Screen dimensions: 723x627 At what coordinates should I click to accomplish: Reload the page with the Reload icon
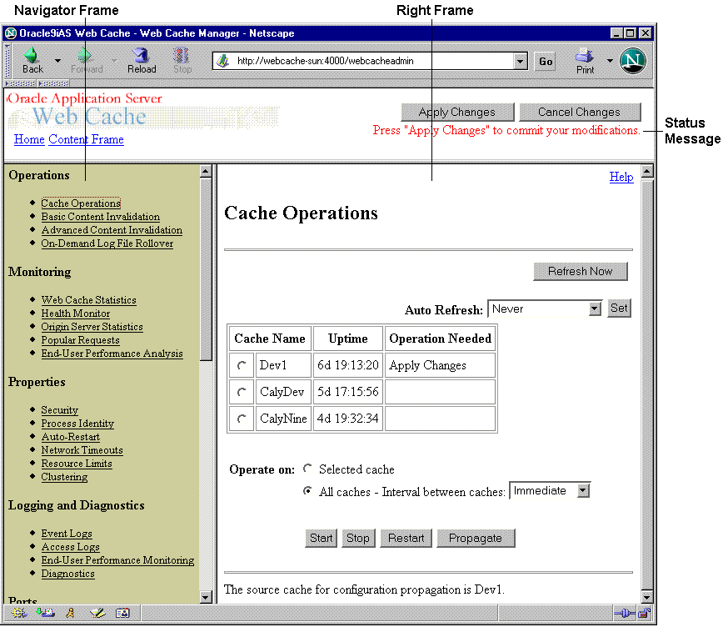pyautogui.click(x=141, y=56)
